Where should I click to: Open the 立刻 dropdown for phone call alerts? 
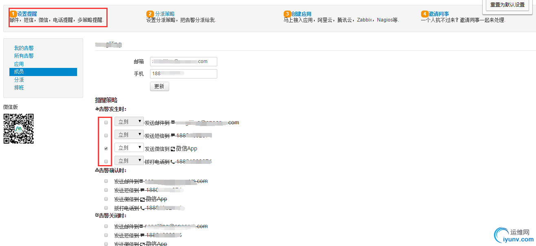coord(129,160)
